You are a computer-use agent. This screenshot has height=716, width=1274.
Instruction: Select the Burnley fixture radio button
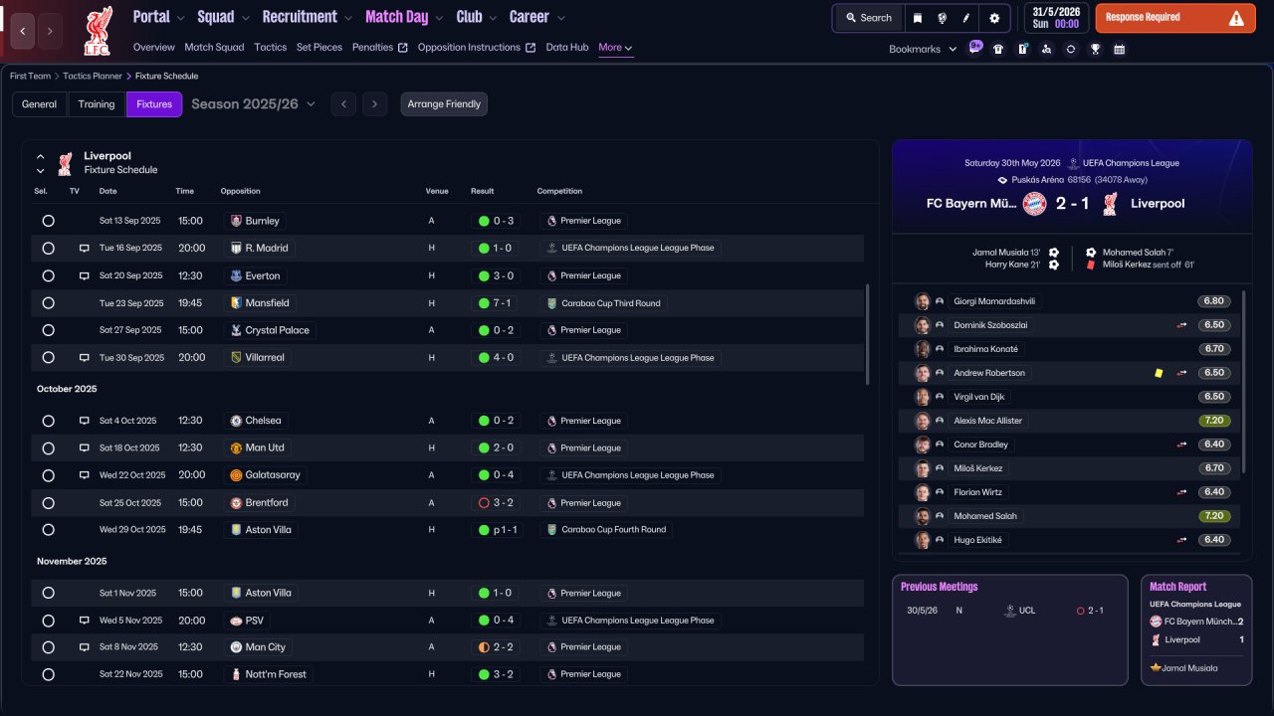[48, 221]
